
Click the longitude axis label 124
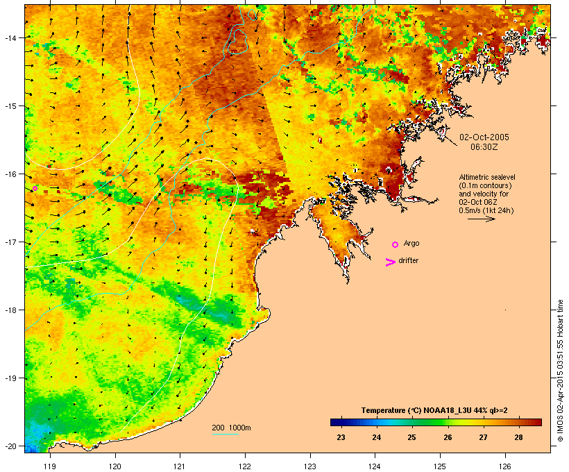point(375,466)
